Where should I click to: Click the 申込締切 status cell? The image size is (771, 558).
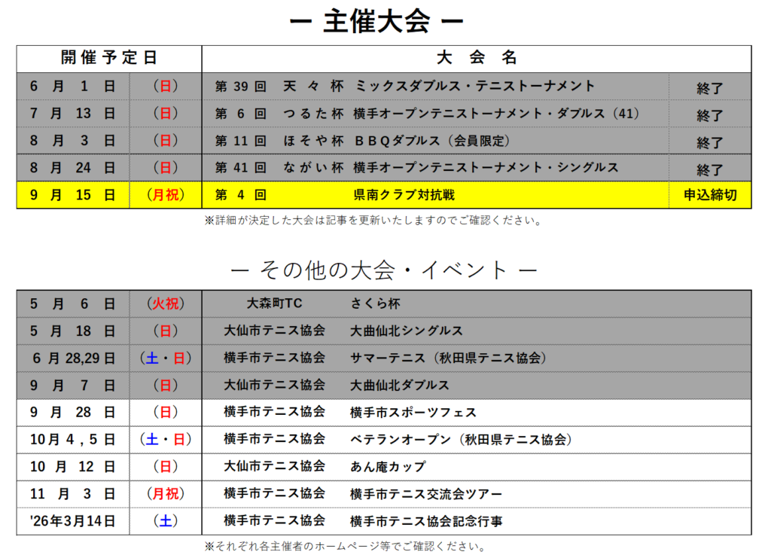point(710,195)
